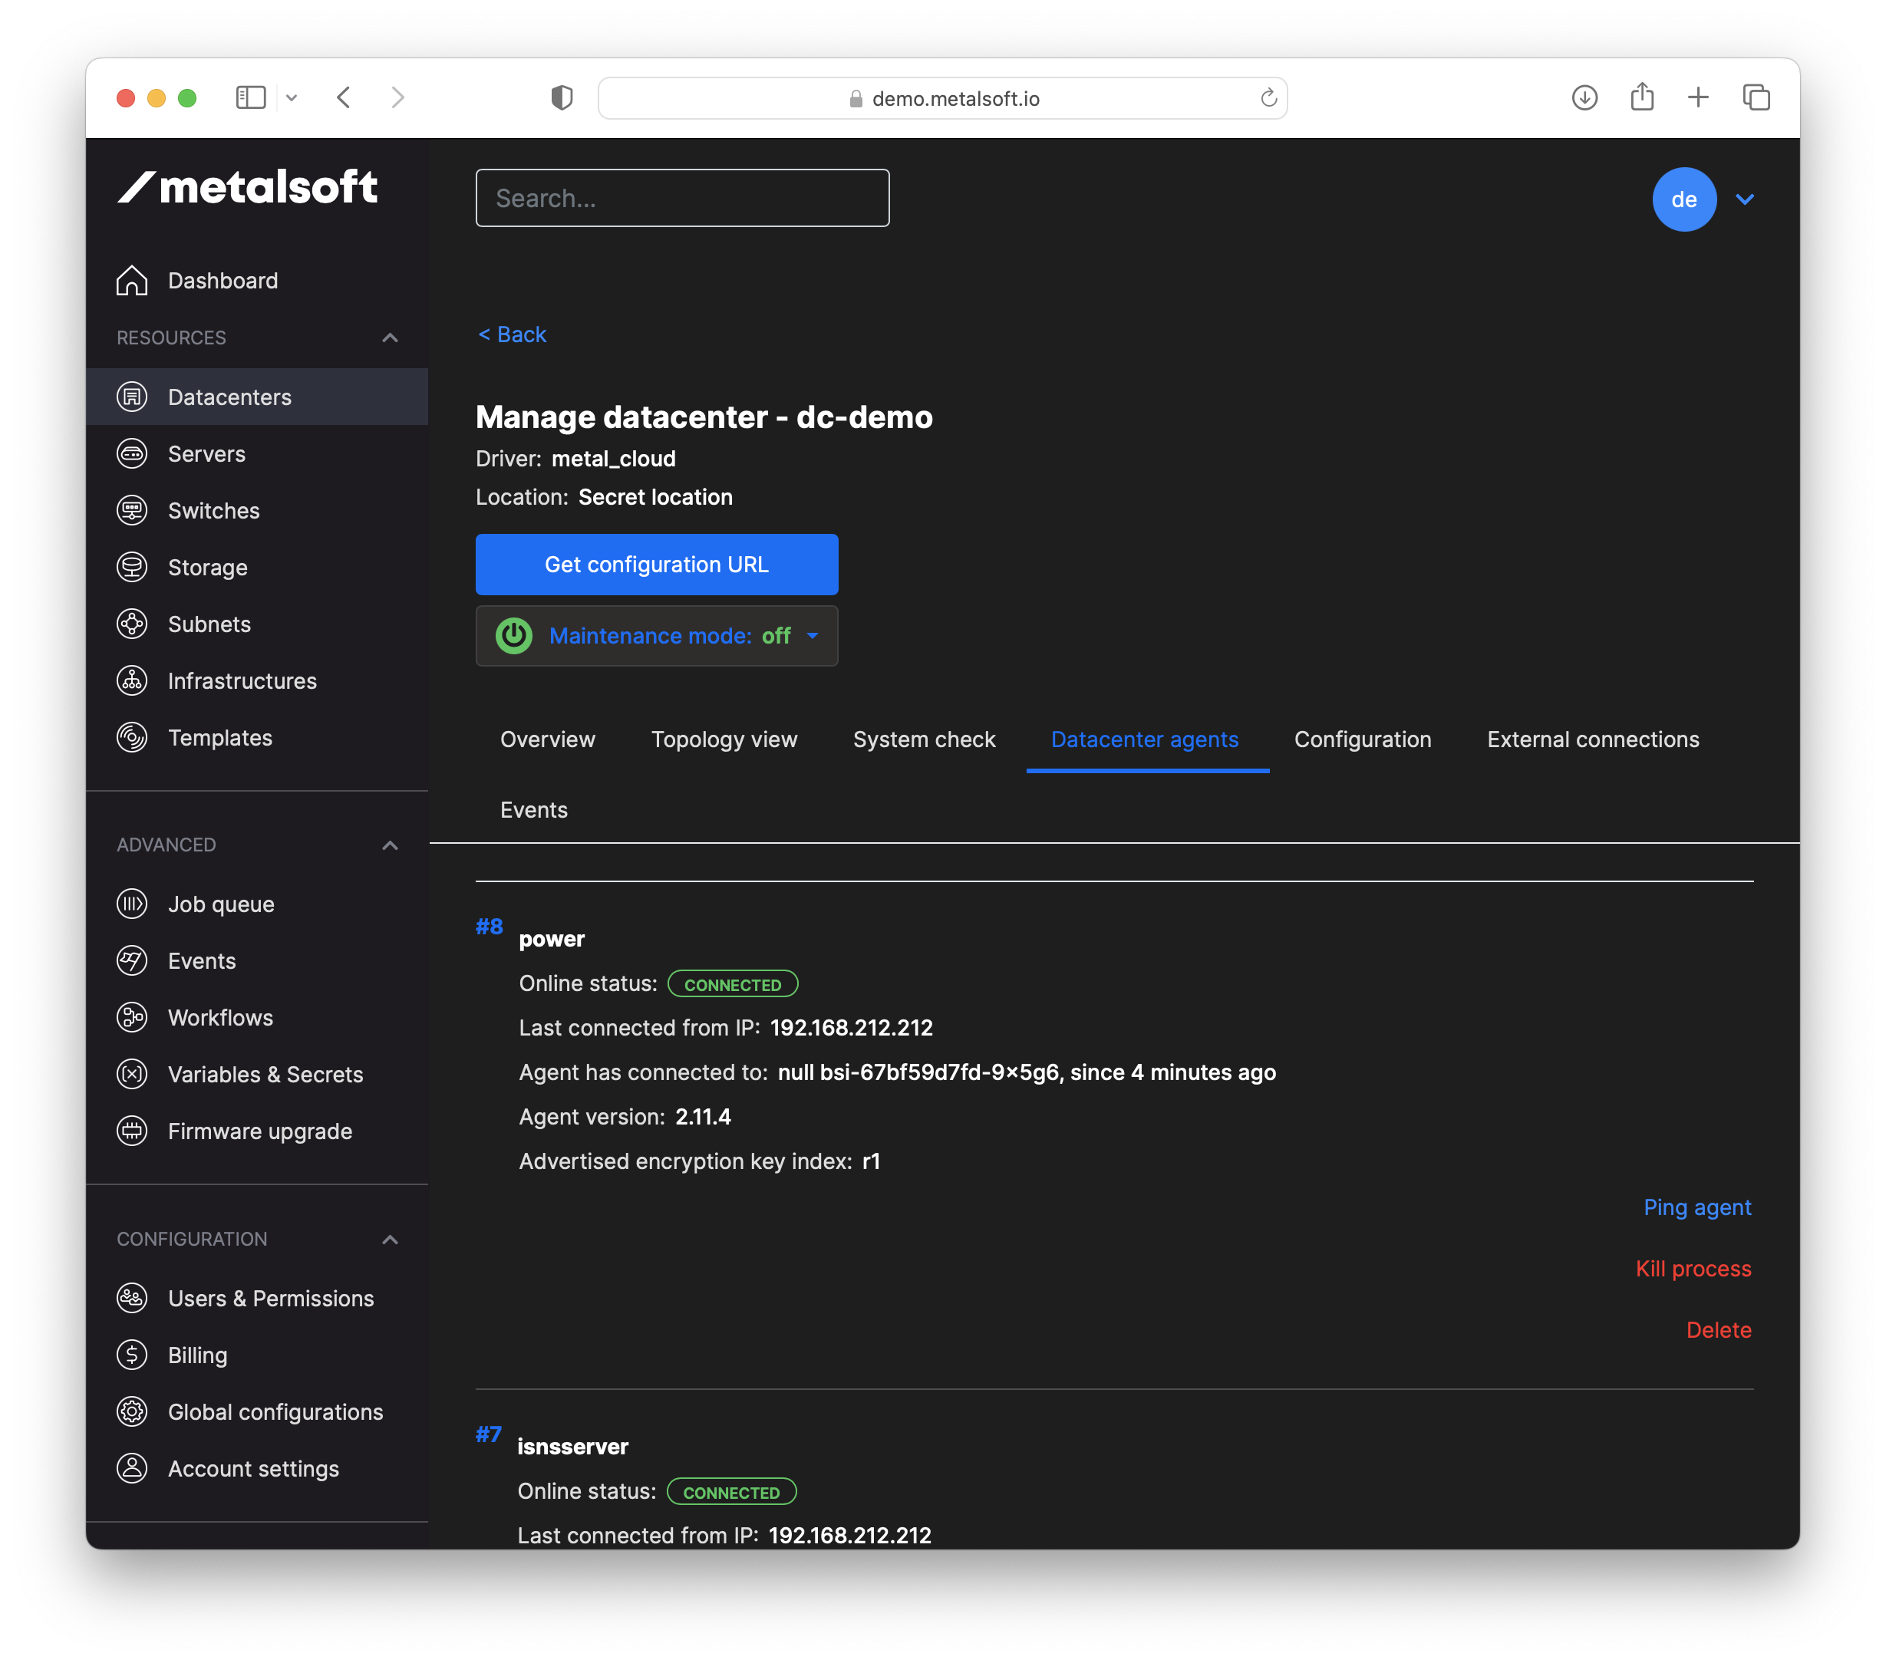The image size is (1886, 1663).
Task: Click the Workflows sidebar icon
Action: pyautogui.click(x=132, y=1017)
